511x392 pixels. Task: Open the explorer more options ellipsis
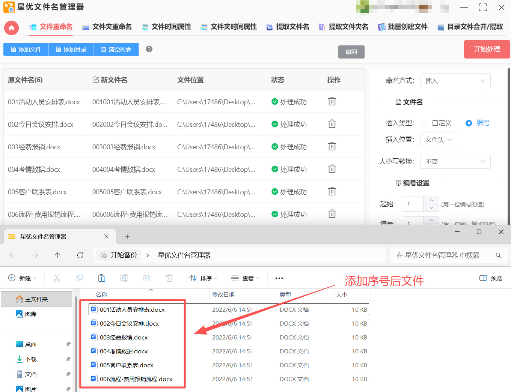pyautogui.click(x=279, y=278)
